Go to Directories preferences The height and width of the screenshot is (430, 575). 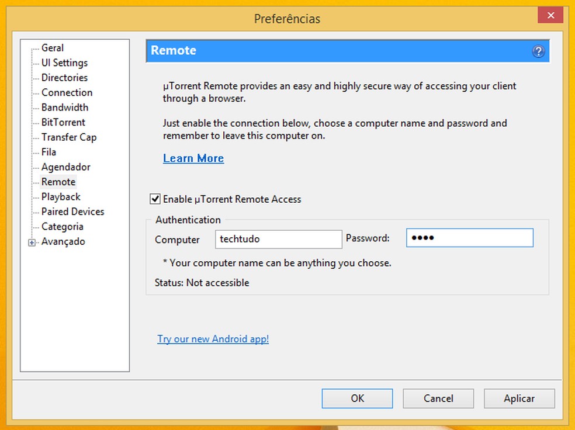64,78
